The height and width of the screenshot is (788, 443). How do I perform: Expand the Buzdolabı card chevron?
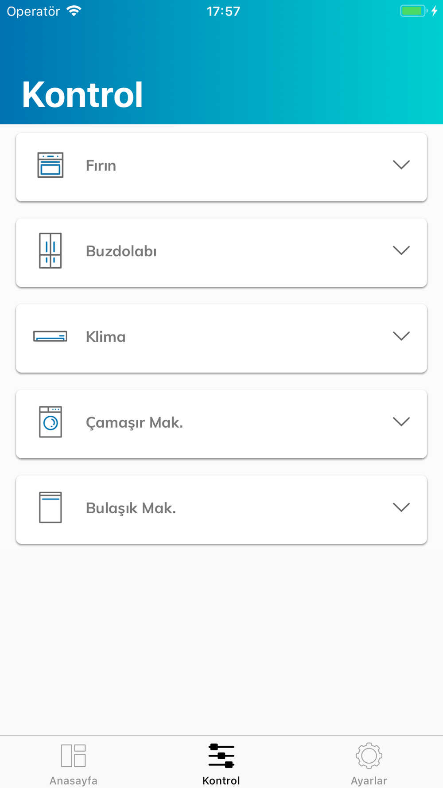click(x=401, y=250)
